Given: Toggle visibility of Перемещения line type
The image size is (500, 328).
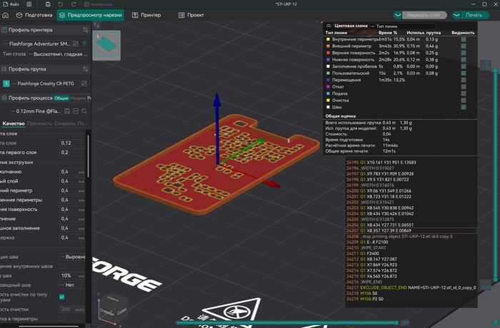Looking at the screenshot, I should point(463,79).
